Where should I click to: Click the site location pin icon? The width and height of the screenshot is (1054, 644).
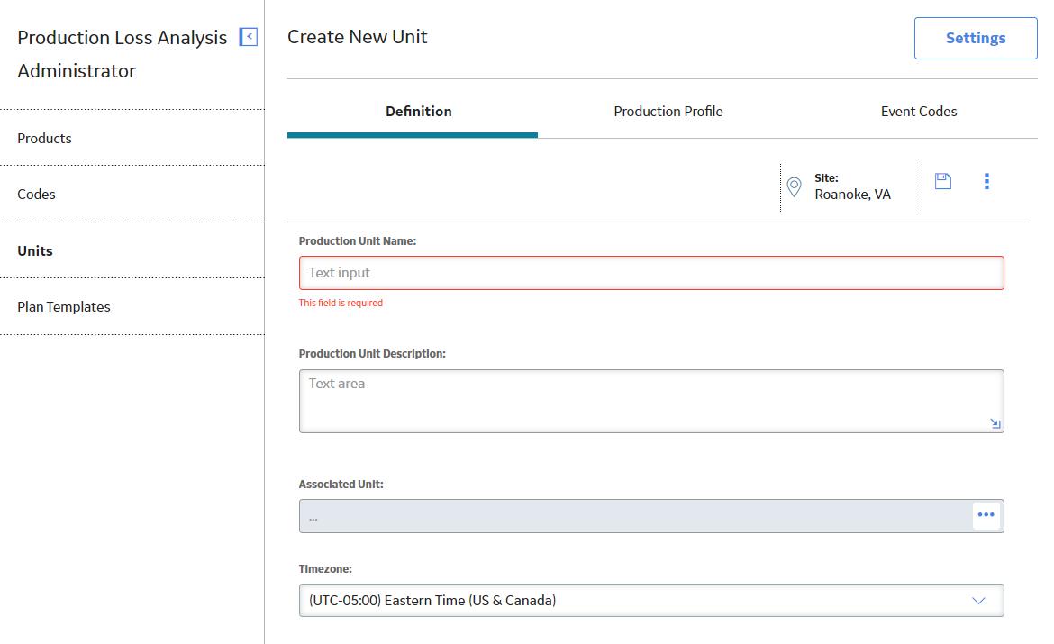pyautogui.click(x=794, y=186)
